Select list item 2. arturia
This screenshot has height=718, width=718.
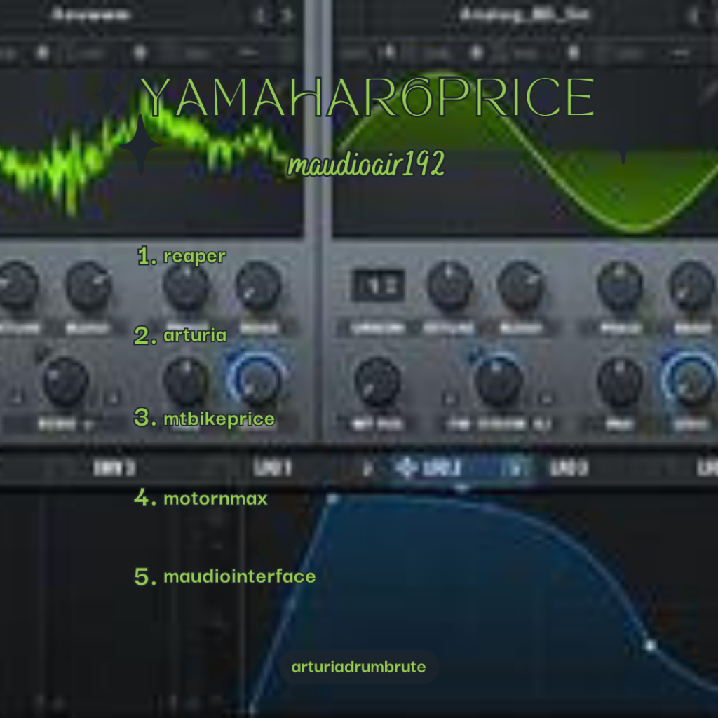[180, 335]
